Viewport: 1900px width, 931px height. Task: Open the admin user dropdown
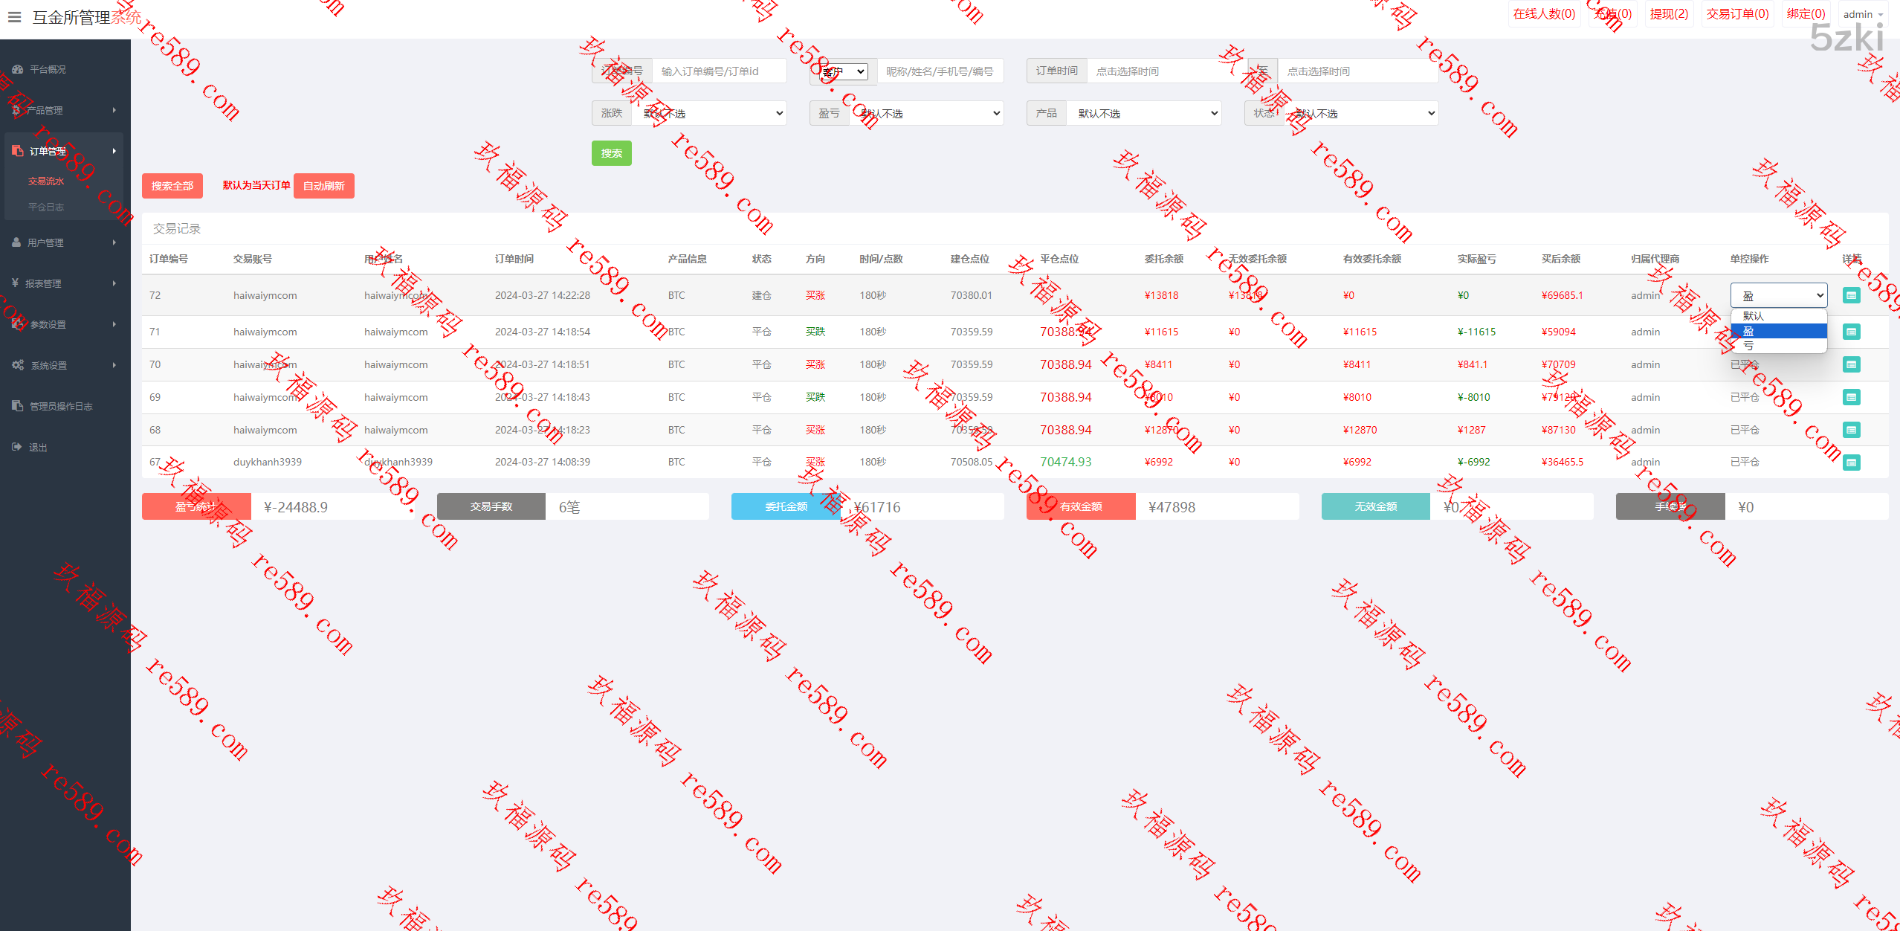click(1863, 14)
